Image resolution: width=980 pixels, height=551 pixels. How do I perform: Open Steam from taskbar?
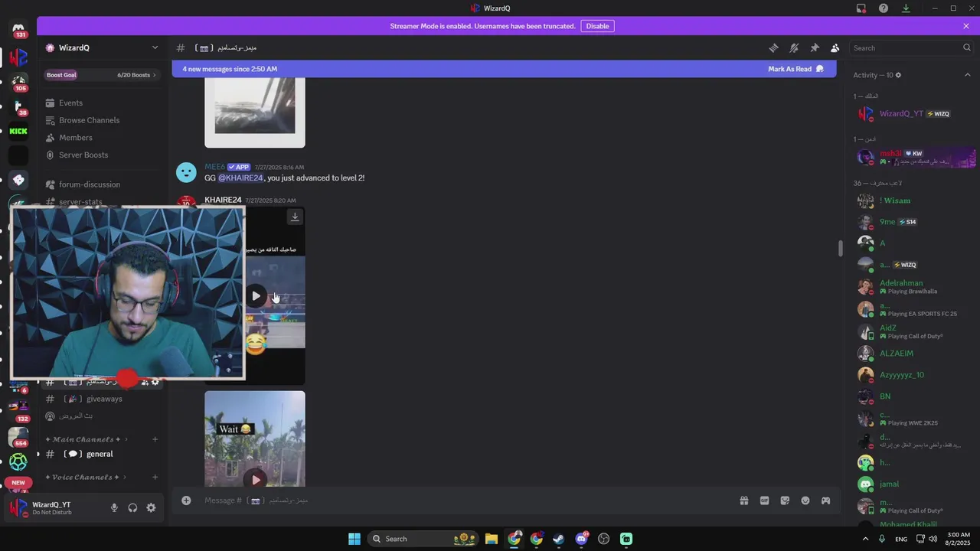point(559,539)
